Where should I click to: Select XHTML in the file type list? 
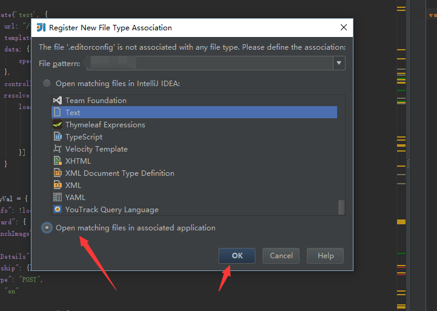[194, 161]
